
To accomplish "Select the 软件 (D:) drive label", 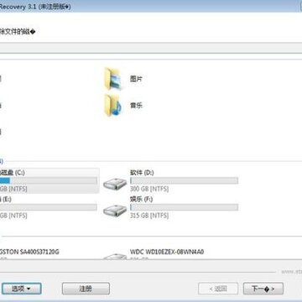I will 142,173.
